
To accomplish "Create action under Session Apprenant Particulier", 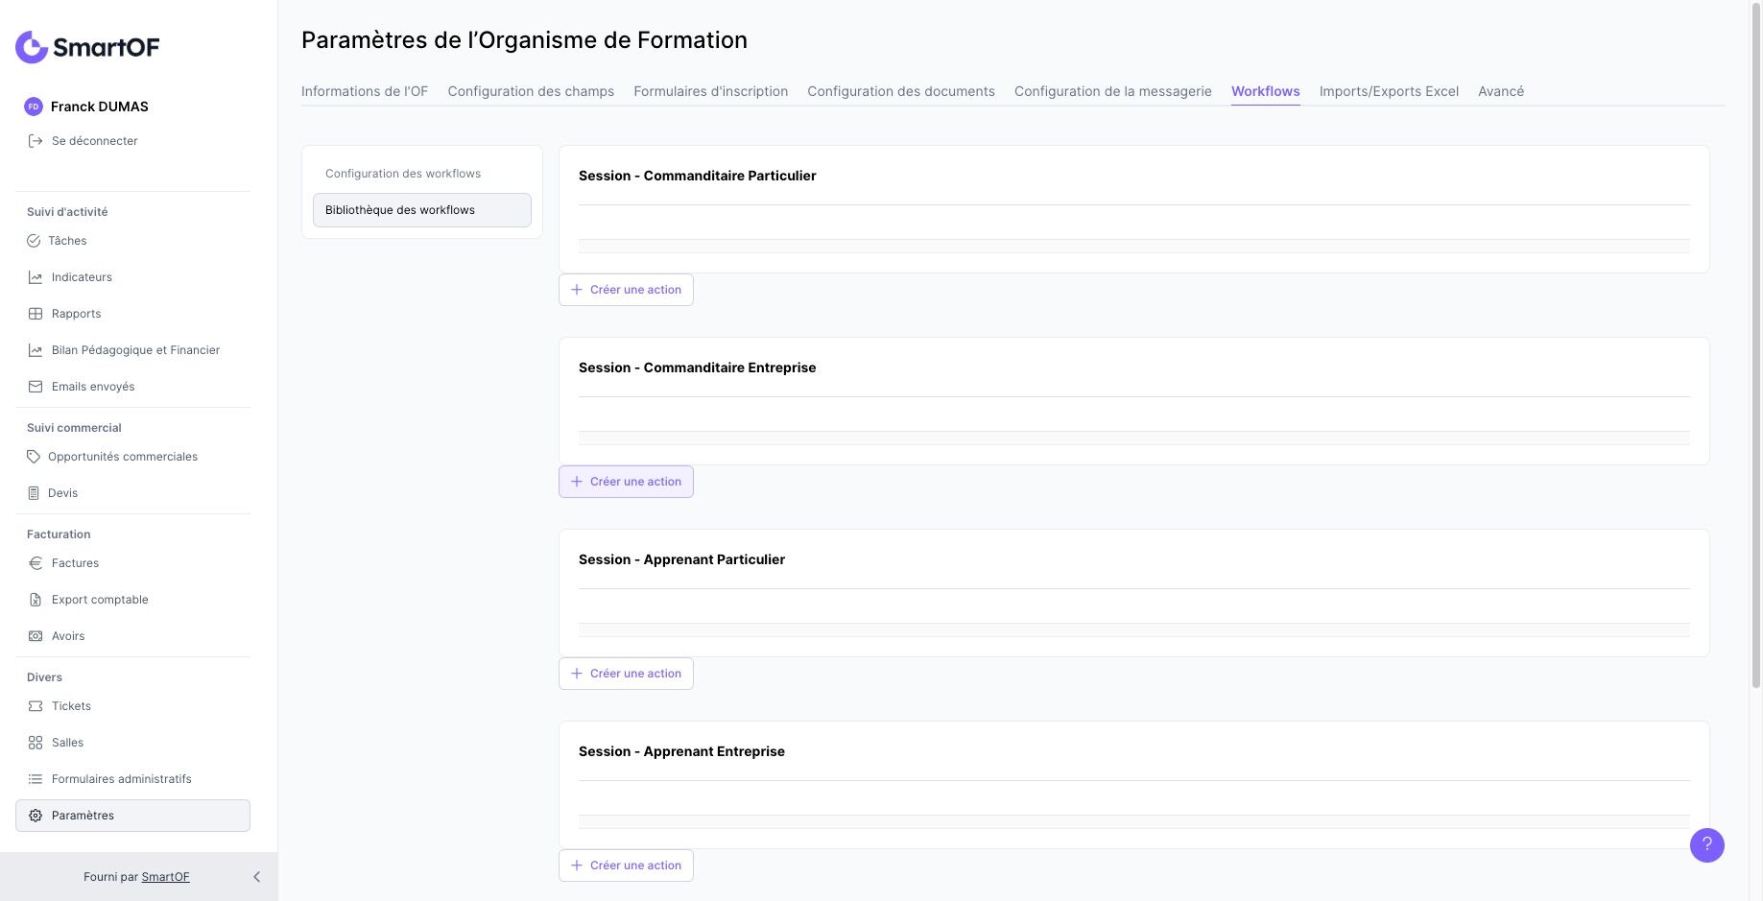I will click(626, 674).
